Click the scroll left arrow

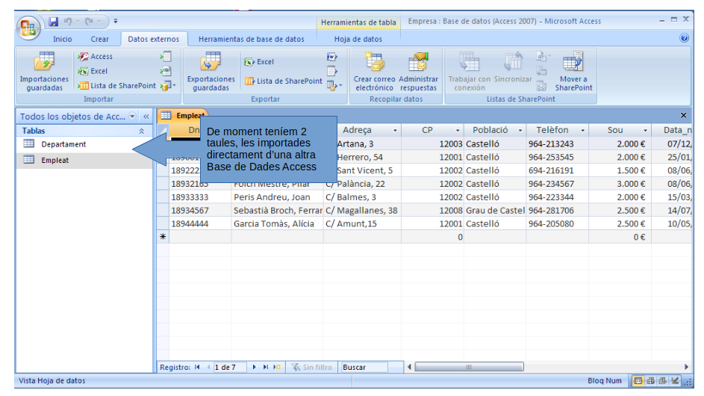coord(409,367)
